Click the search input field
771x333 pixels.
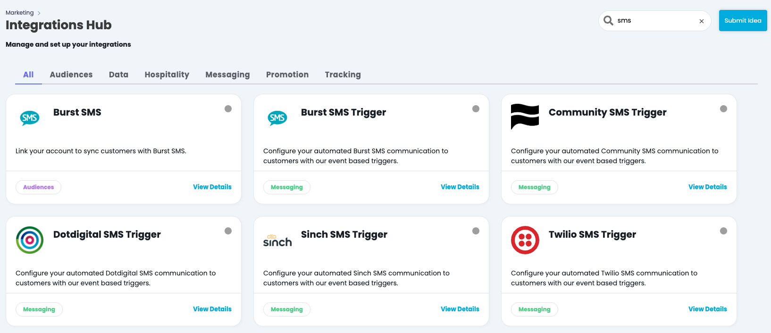click(656, 21)
